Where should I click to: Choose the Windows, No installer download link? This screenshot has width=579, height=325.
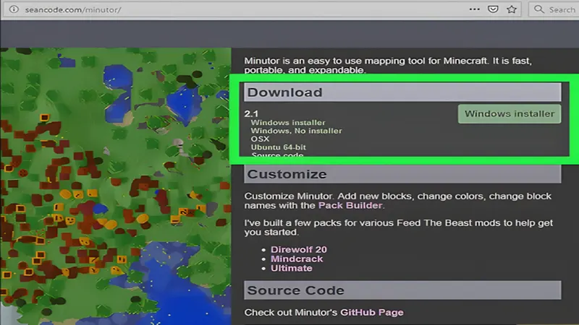coord(296,131)
